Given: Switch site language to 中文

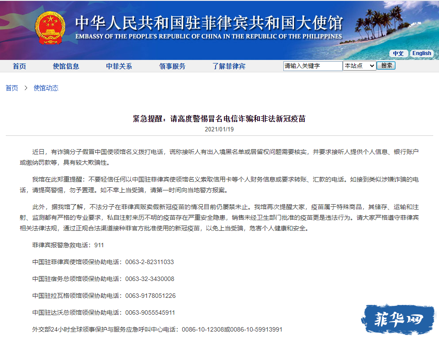Looking at the screenshot, I should pyautogui.click(x=398, y=53).
